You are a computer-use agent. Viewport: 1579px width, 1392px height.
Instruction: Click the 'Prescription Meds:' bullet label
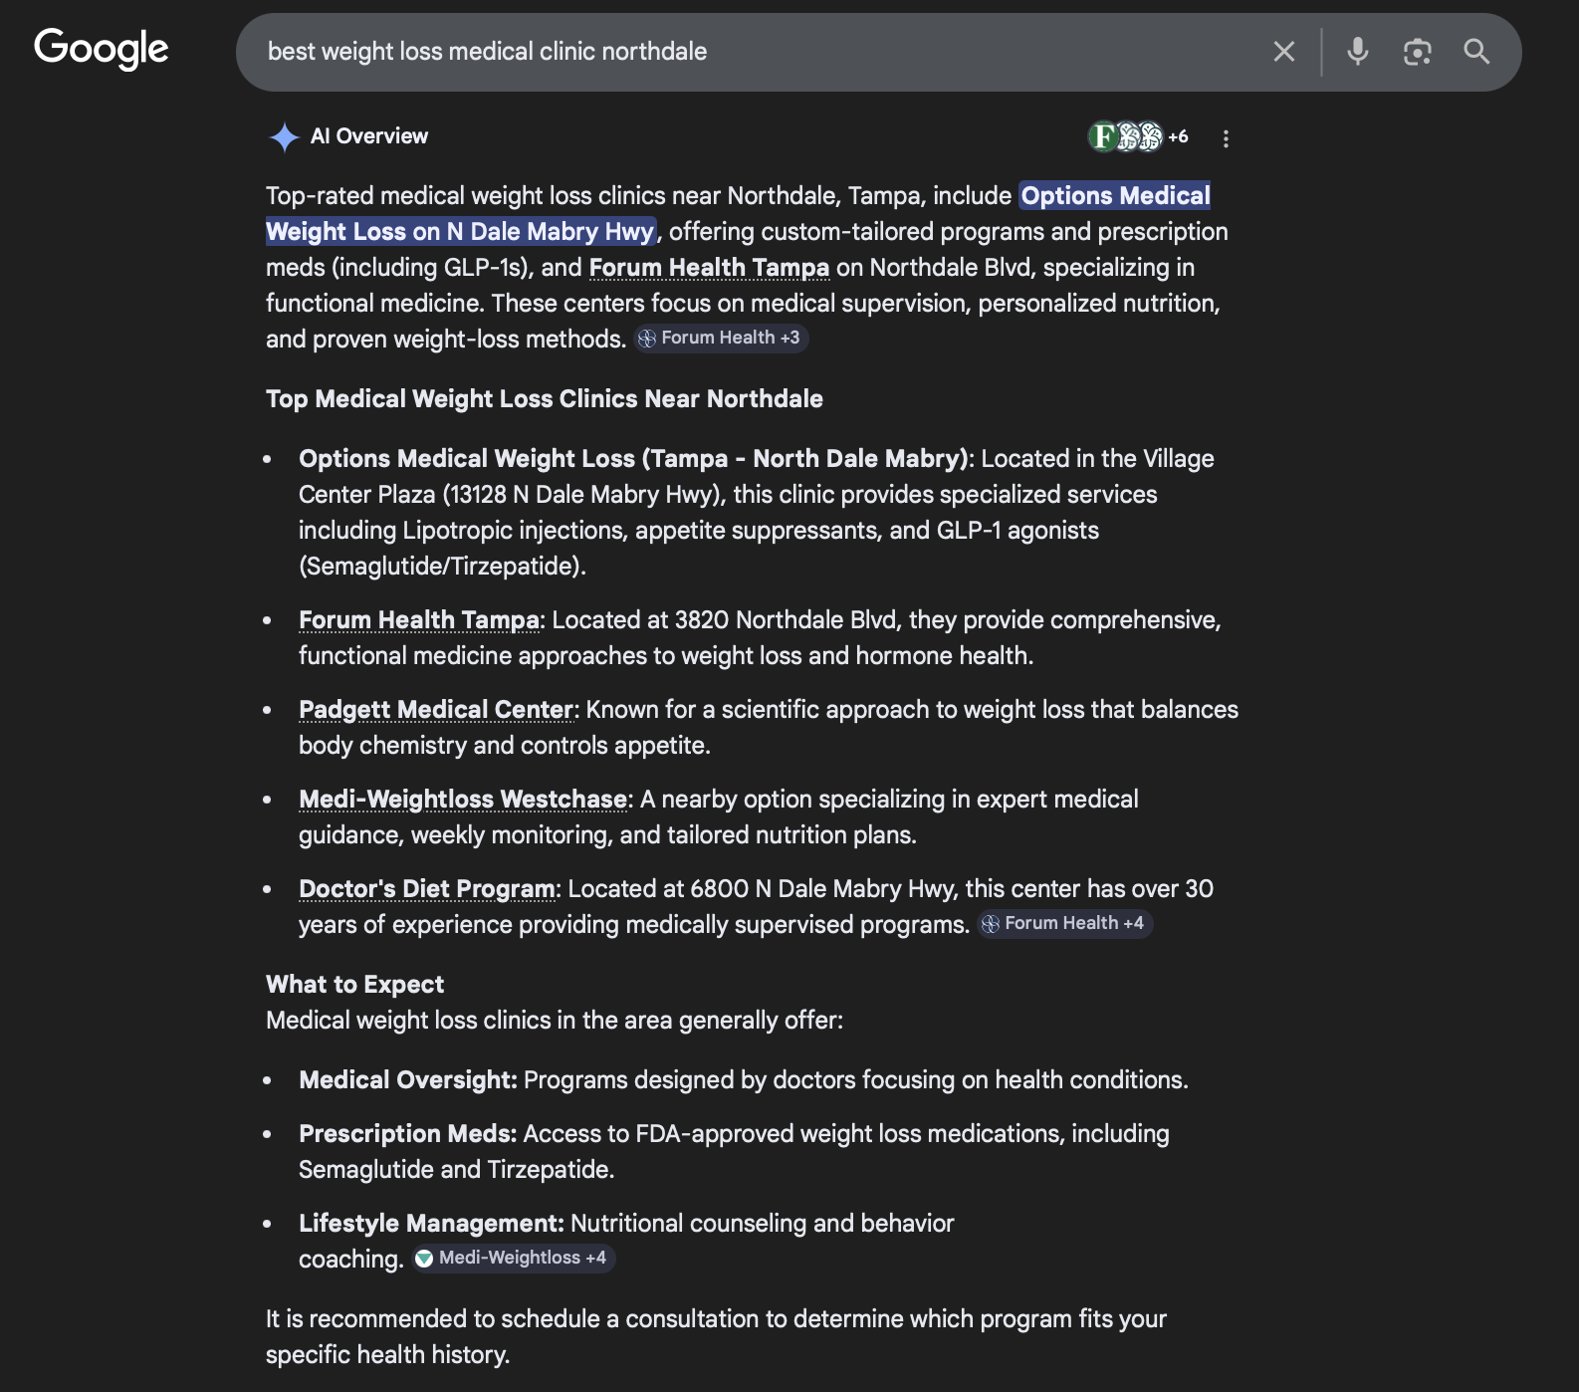(x=408, y=1134)
